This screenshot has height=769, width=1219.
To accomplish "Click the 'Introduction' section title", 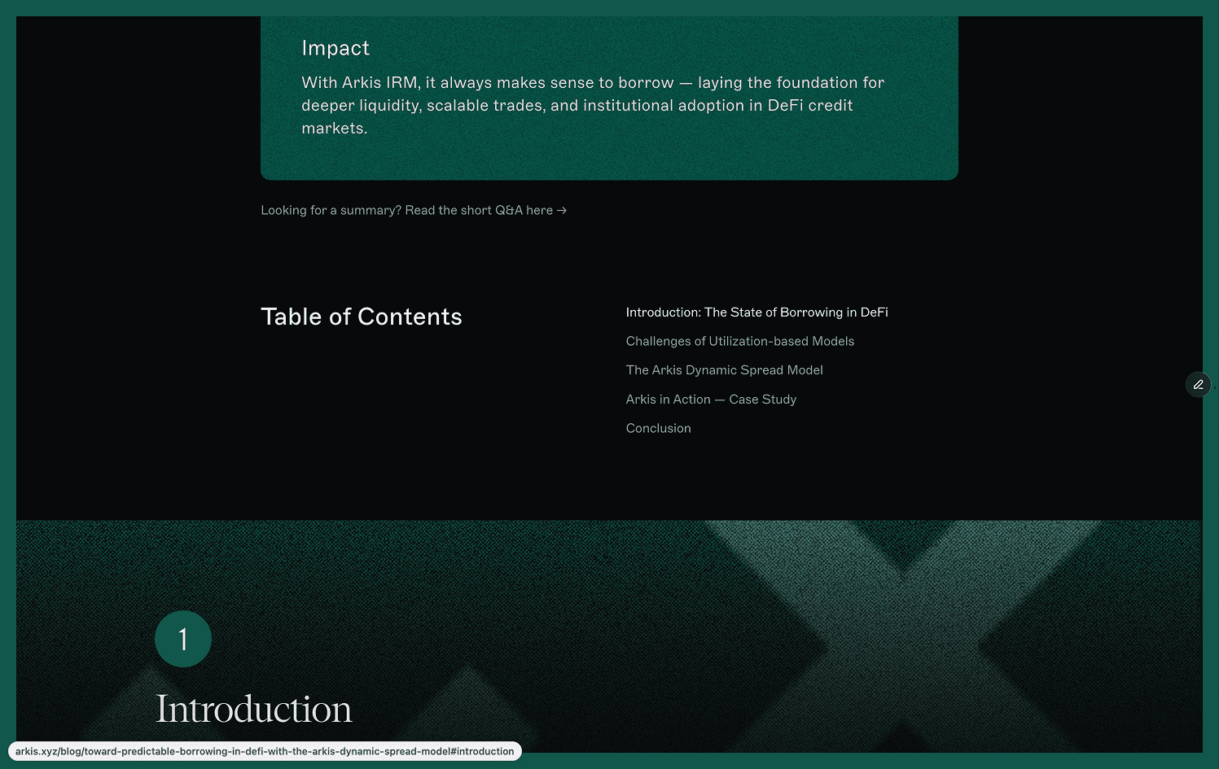I will pos(254,709).
